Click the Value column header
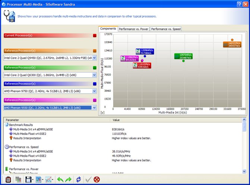The height and width of the screenshot is (185, 250). 116,120
